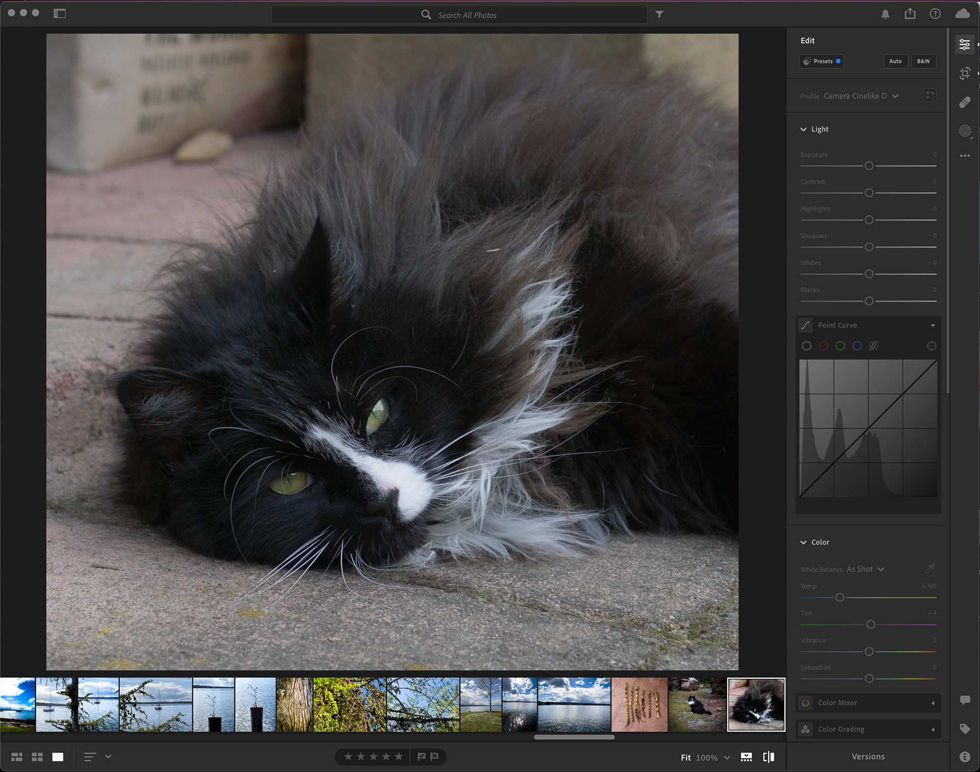Screen dimensions: 980x772
Task: Click the Exposure slider handle
Action: pyautogui.click(x=869, y=166)
